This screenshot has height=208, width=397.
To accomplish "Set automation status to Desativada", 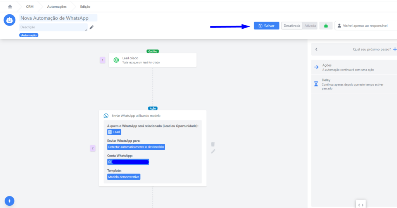I will (292, 26).
